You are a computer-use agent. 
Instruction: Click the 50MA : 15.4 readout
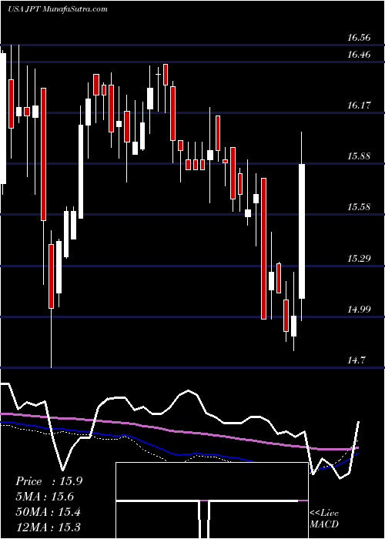pyautogui.click(x=48, y=512)
